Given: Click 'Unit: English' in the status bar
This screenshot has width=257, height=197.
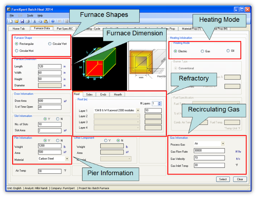Looking at the screenshot, I should (x=14, y=188).
